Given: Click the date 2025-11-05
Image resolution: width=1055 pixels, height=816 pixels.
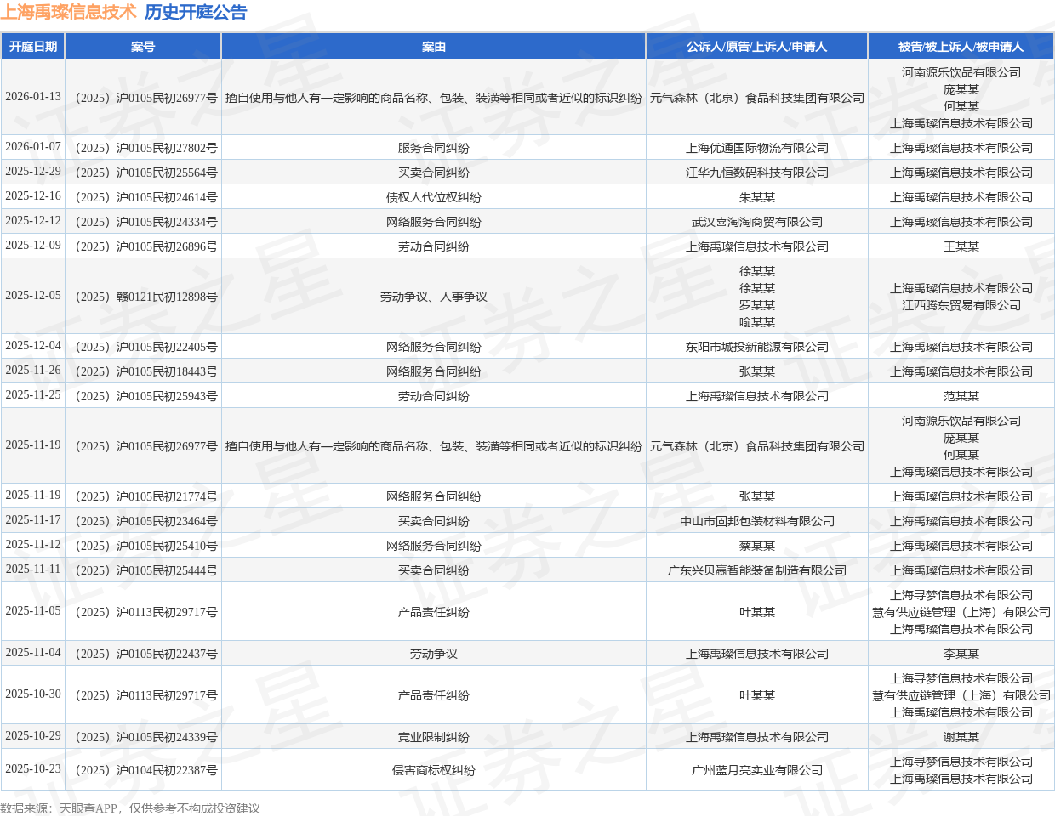Looking at the screenshot, I should pyautogui.click(x=33, y=611).
